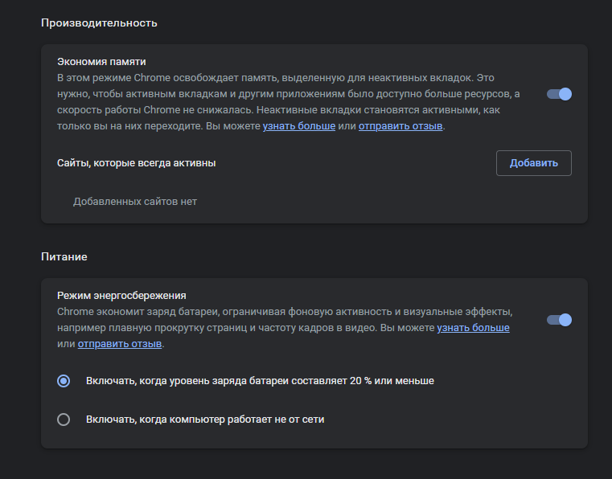Choose the radio button for running unplugged
This screenshot has width=612, height=479.
[x=64, y=419]
